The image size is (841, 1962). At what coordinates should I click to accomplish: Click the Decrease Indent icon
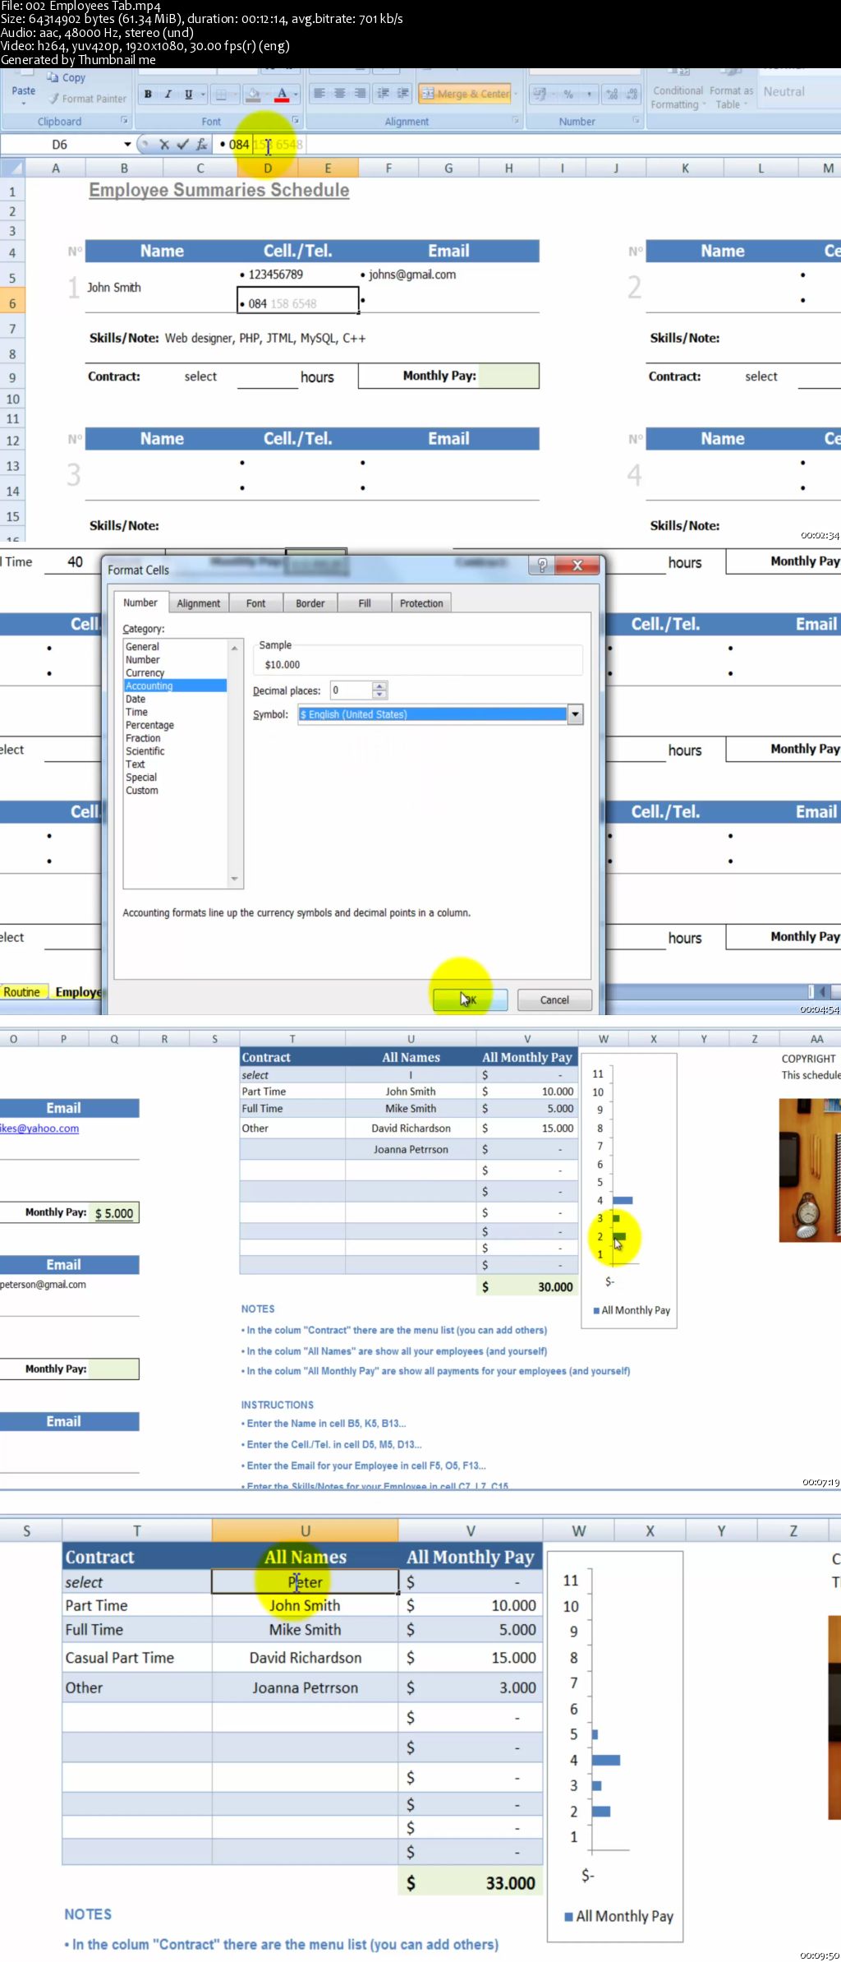tap(383, 94)
